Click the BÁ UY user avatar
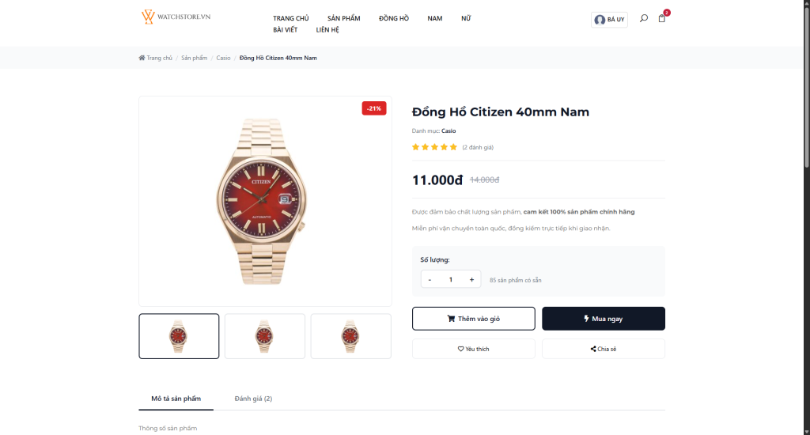810x435 pixels. click(600, 20)
